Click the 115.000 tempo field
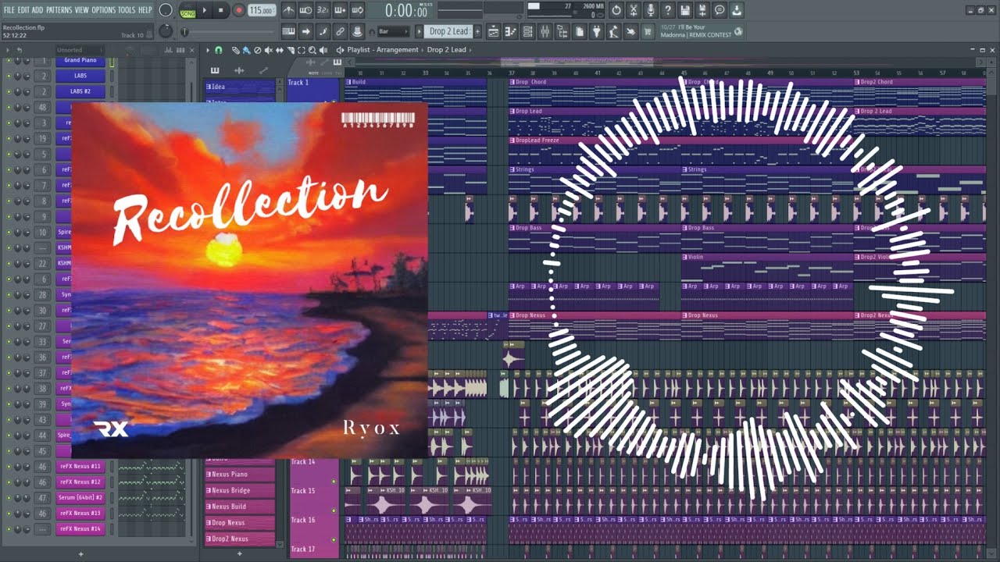Image resolution: width=1000 pixels, height=562 pixels. coord(262,11)
